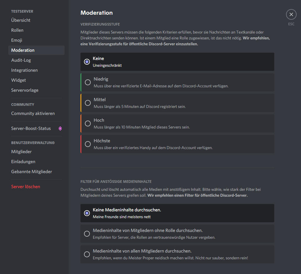This screenshot has width=301, height=274.
Task: Open the Emoji settings page
Action: point(17,40)
